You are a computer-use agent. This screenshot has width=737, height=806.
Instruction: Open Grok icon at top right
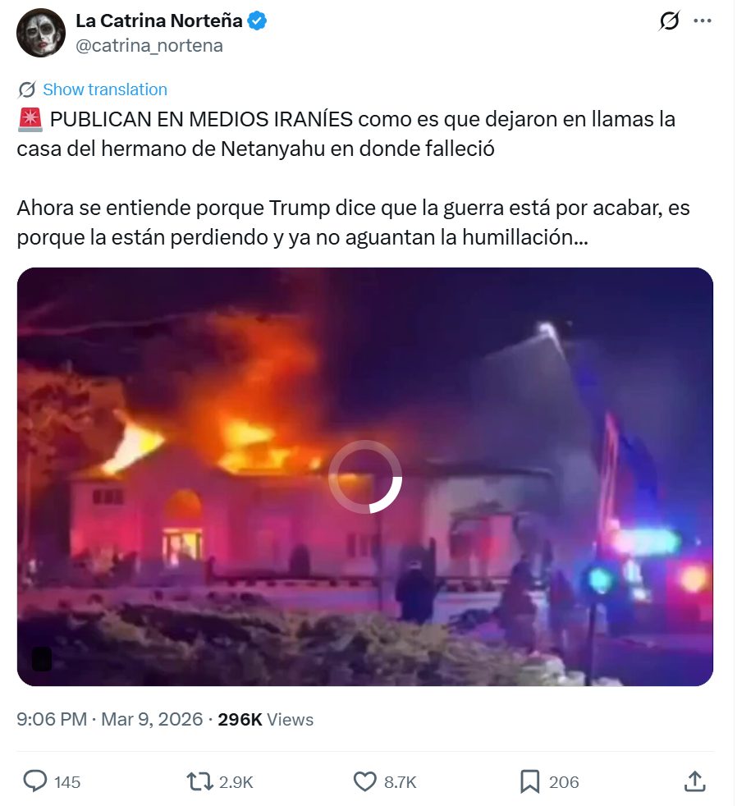669,21
